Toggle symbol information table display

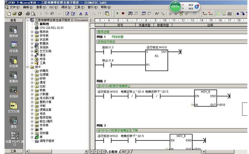click(229, 14)
